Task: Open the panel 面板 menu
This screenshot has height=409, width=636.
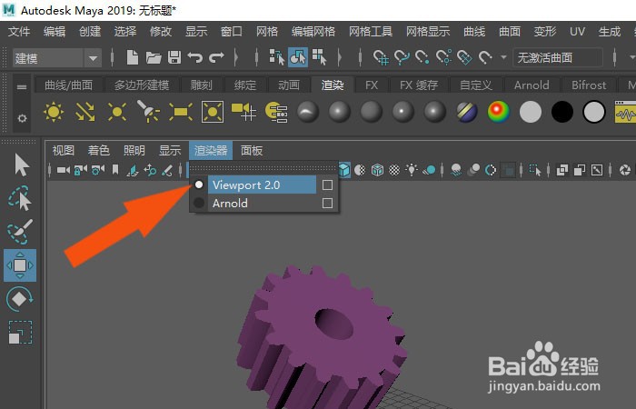Action: (252, 151)
